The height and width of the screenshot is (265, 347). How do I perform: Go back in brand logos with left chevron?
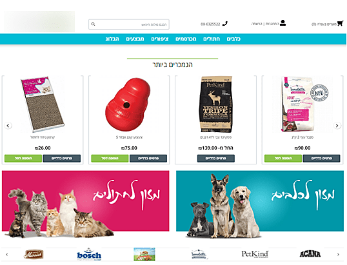pos(7,255)
